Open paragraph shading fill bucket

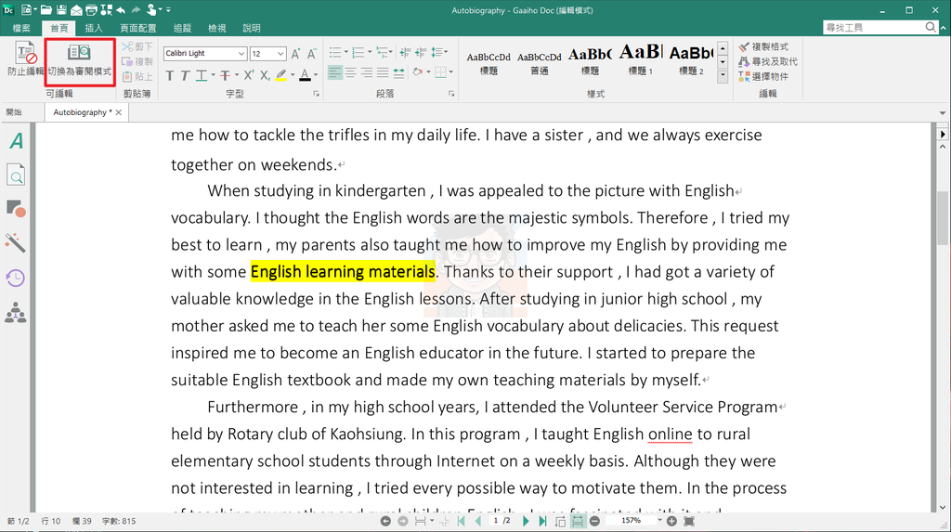tap(418, 72)
